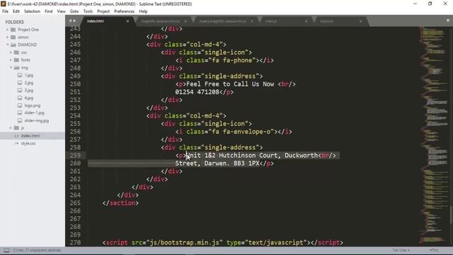Select the slider-1.jpg image file icon

(x=20, y=113)
